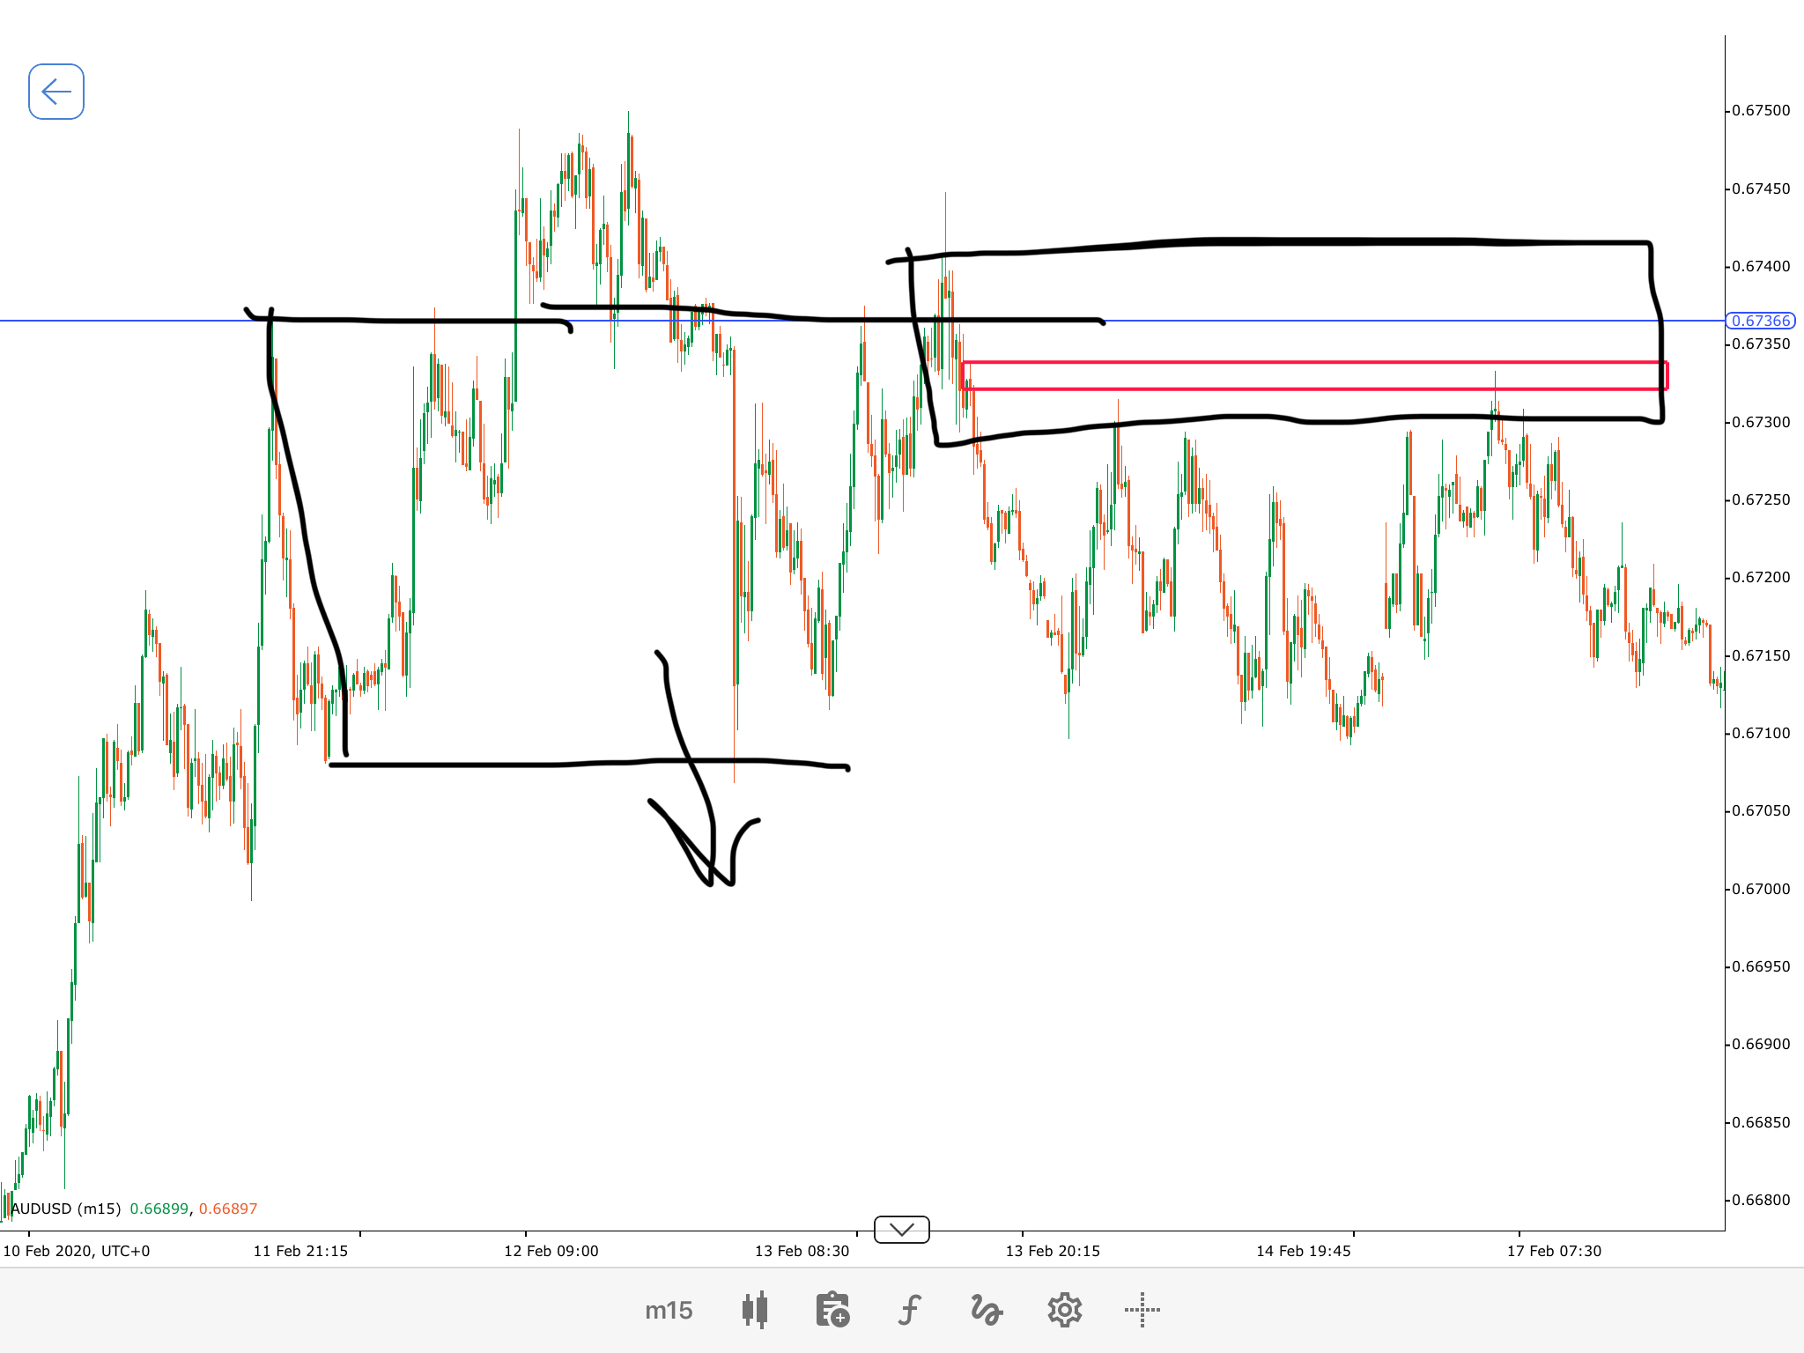Click the 10 Feb 2020, UTC+0 label
The width and height of the screenshot is (1804, 1353).
tap(77, 1251)
